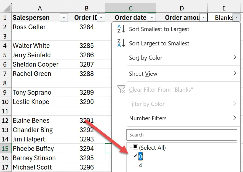This screenshot has height=172, width=243.
Task: Select the row 15 header
Action: click(5, 149)
